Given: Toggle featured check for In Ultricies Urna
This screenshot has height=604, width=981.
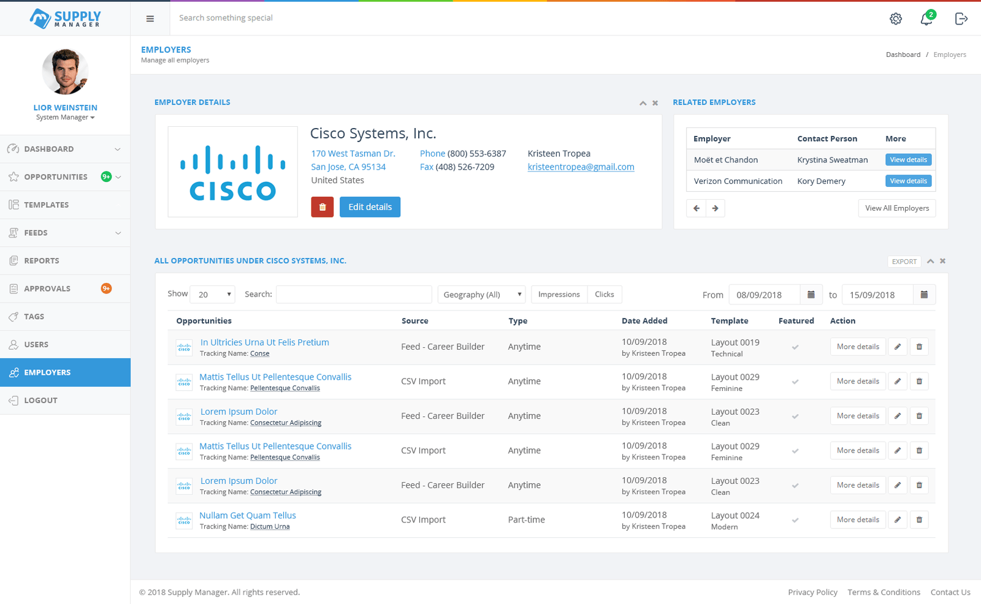Looking at the screenshot, I should click(x=795, y=347).
